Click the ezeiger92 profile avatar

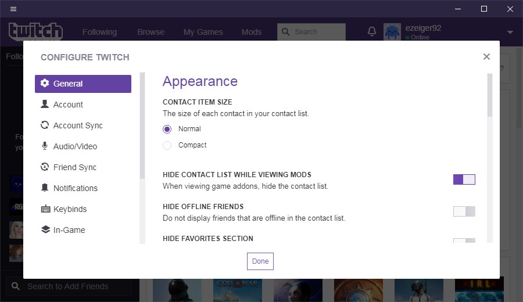[x=392, y=32]
